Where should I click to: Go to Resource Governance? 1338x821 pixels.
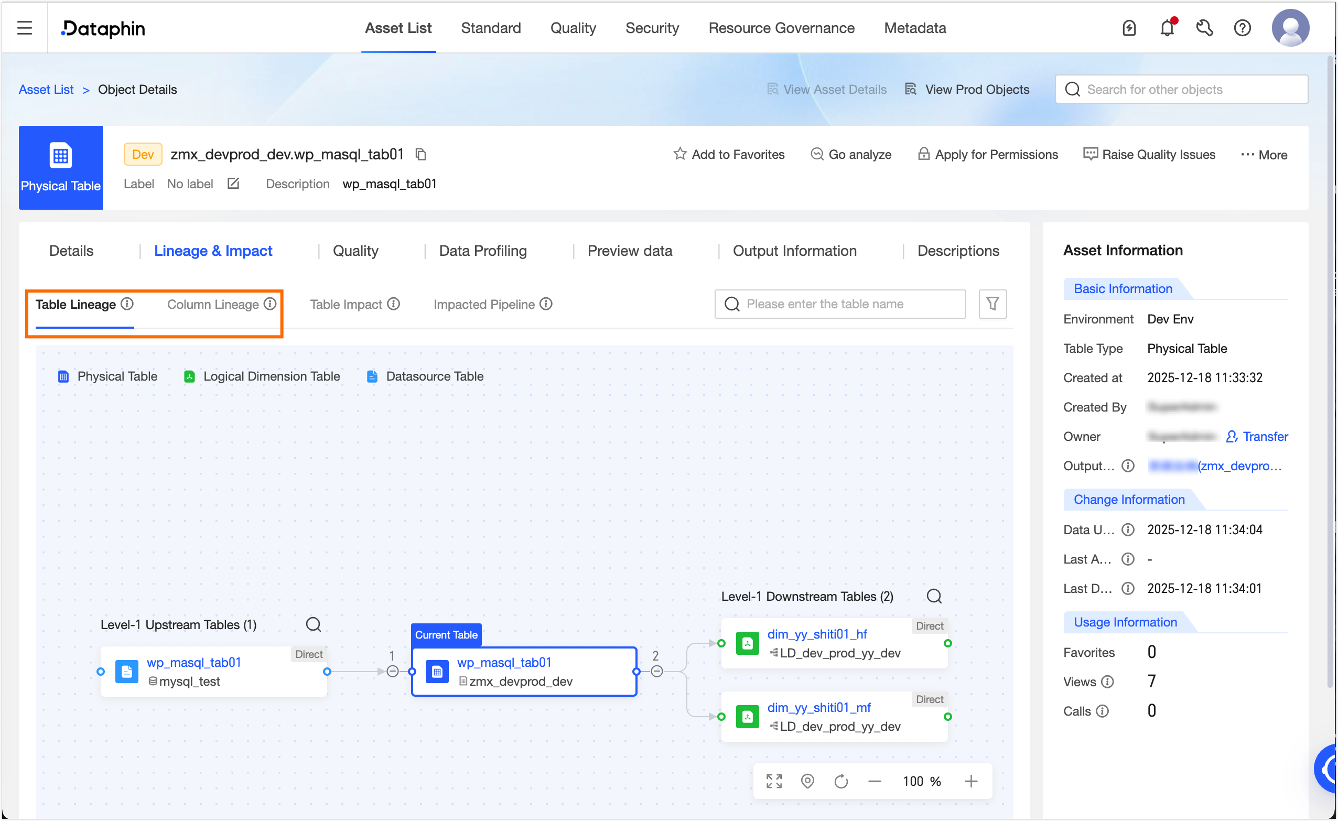coord(781,28)
